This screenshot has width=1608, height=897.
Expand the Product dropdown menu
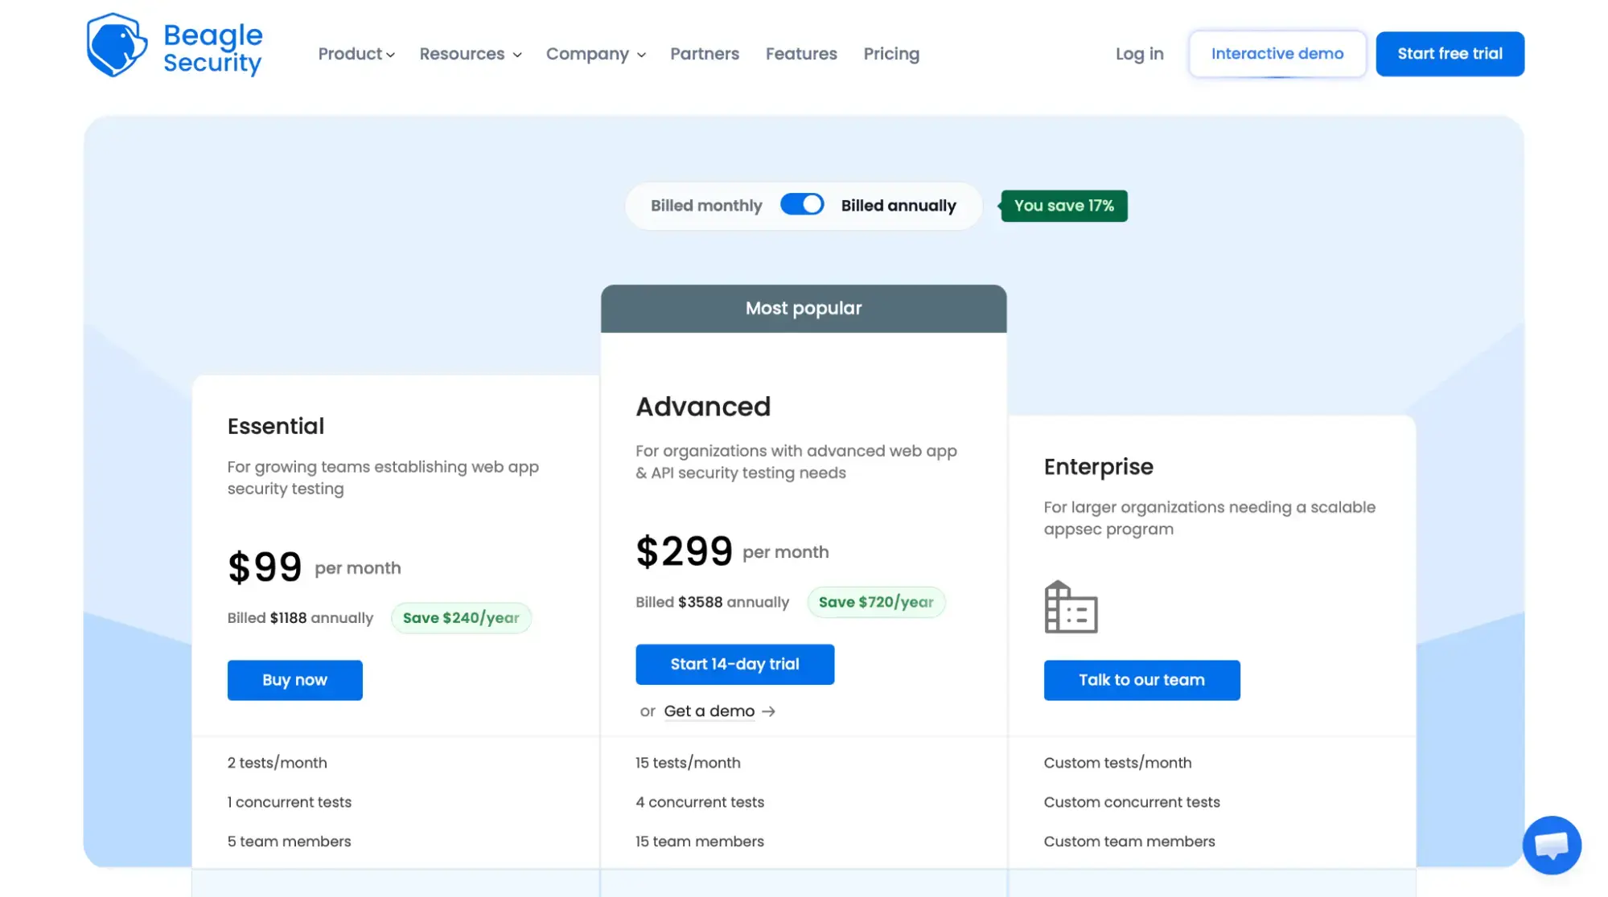356,54
